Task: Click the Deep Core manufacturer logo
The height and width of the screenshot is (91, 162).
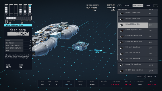Action: (x=18, y=32)
